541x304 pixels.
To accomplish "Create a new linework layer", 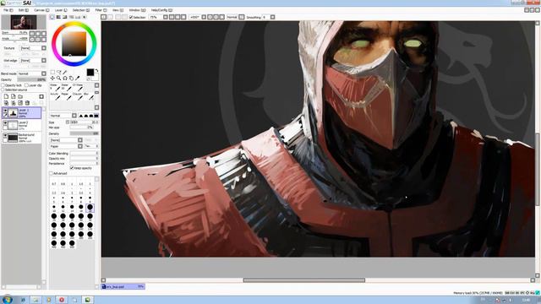I will click(14, 96).
